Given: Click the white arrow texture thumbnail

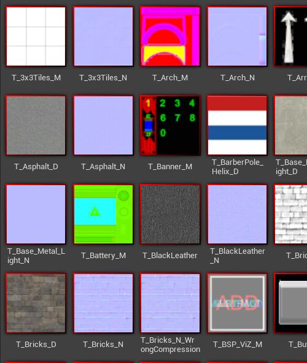Looking at the screenshot, I should (290, 36).
